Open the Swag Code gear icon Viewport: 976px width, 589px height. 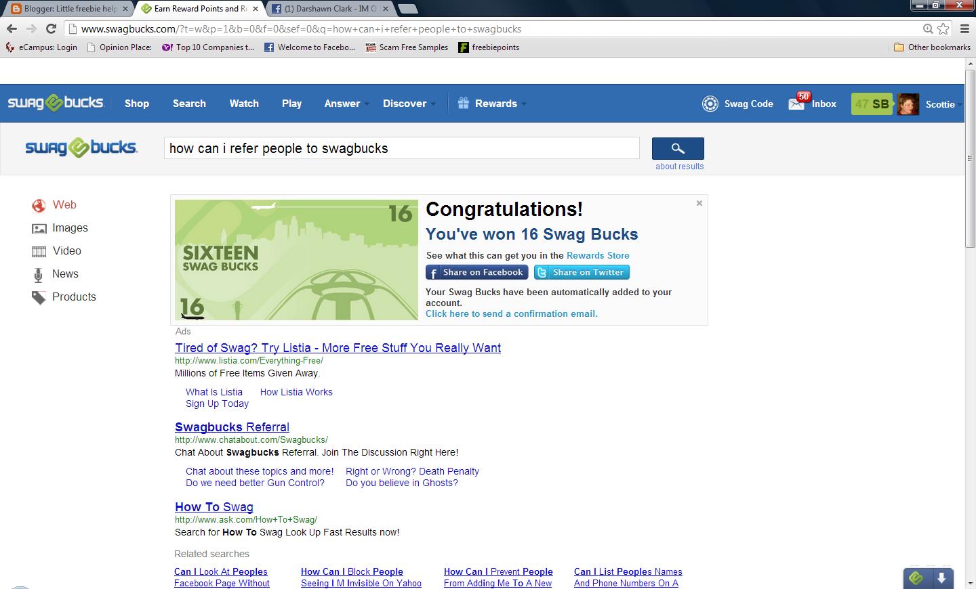click(710, 103)
